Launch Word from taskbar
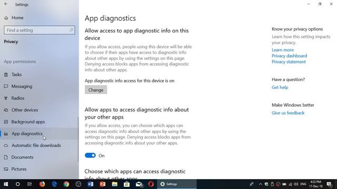This screenshot has height=189, width=337. [x=91, y=184]
